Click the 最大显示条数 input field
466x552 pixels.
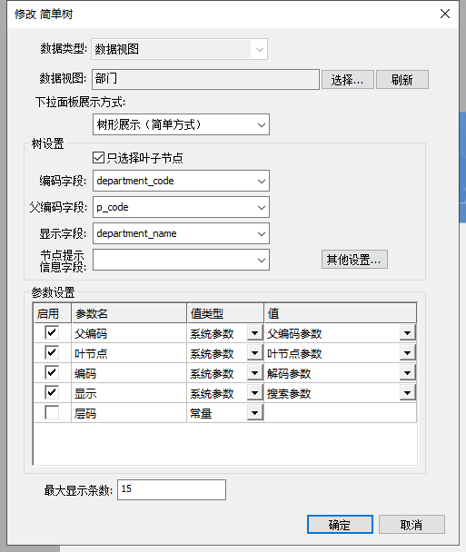click(x=172, y=489)
